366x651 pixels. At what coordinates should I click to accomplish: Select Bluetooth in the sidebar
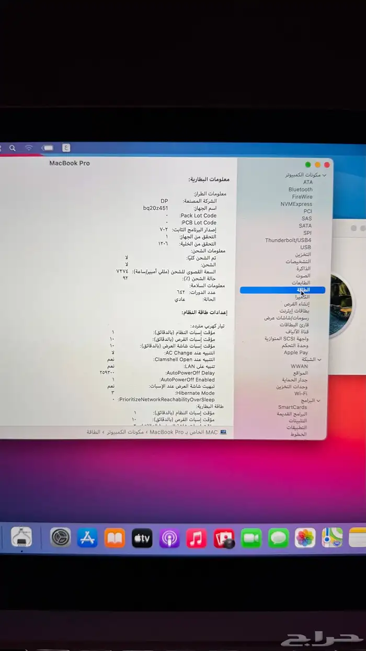pyautogui.click(x=300, y=189)
